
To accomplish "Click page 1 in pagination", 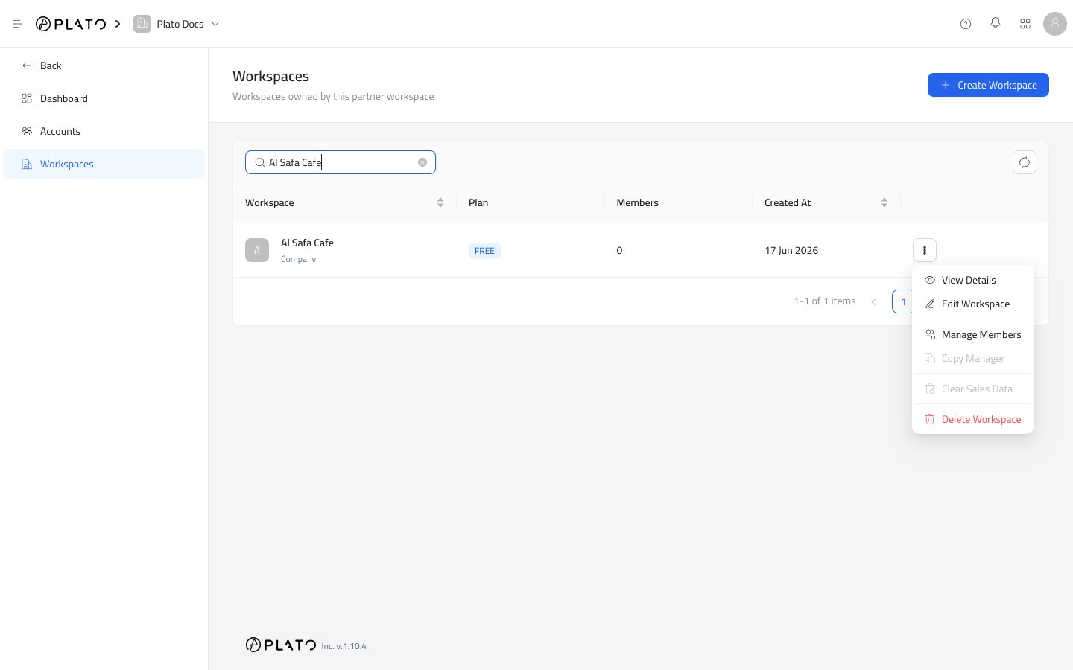I will pyautogui.click(x=903, y=301).
